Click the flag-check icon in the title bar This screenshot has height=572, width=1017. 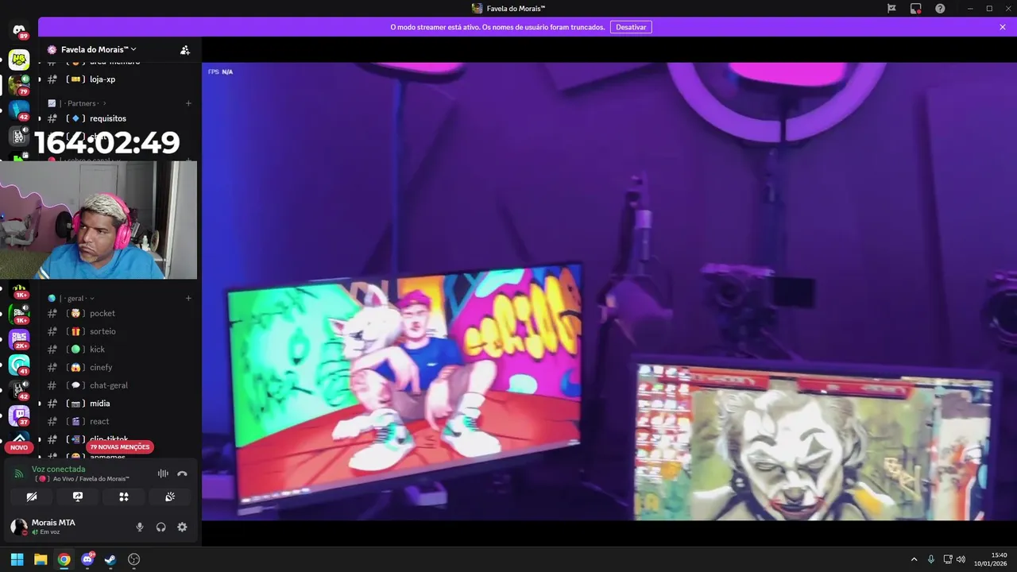coord(891,8)
